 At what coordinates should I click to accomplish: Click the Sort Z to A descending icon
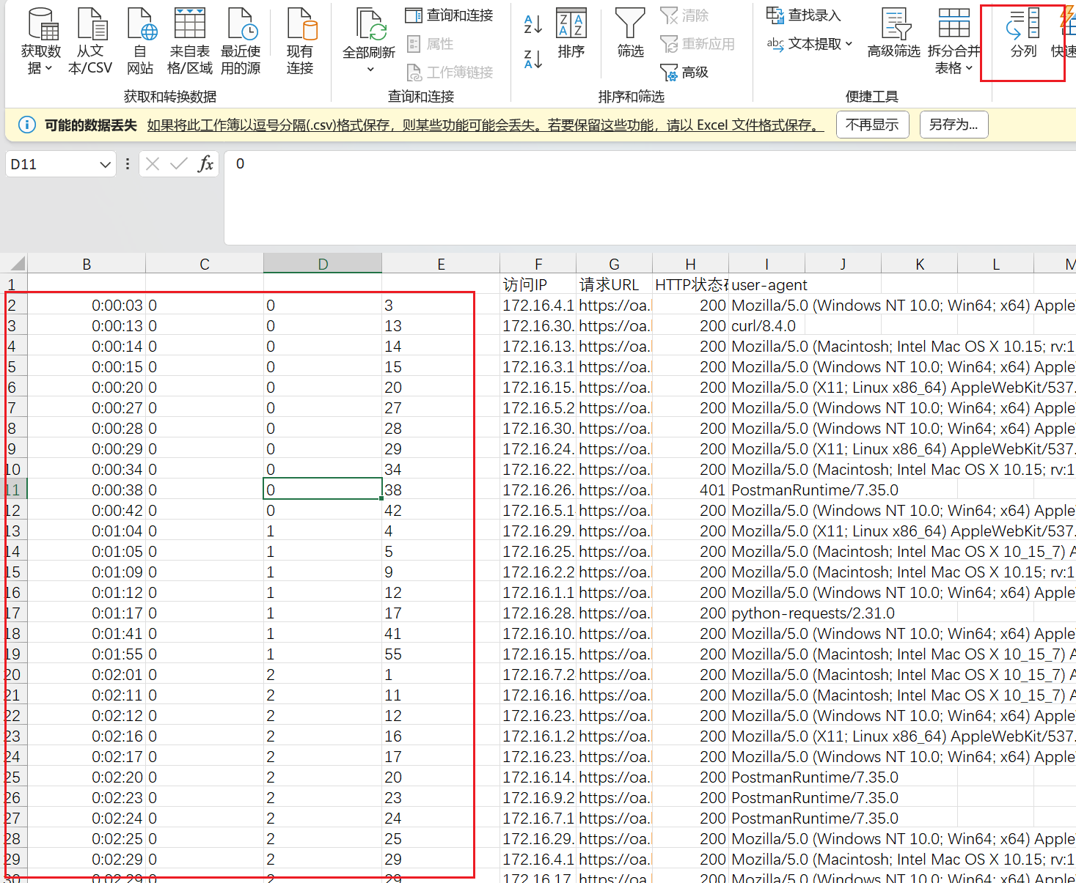[x=533, y=59]
